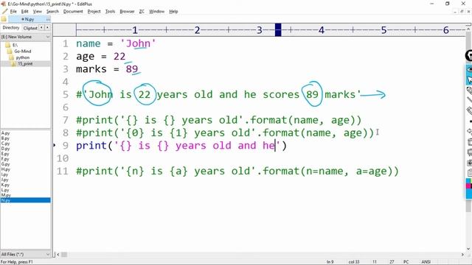Screen dimensions: 472x265
Task: Select D.py in the file list
Action: tap(5, 149)
